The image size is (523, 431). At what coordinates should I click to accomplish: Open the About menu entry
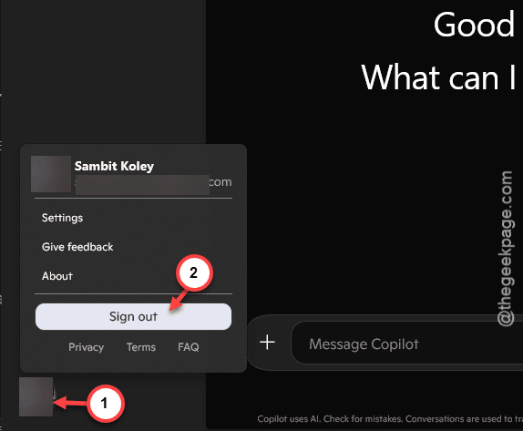57,276
